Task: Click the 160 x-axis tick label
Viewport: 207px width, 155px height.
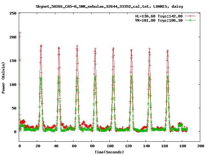Action: 165,146
